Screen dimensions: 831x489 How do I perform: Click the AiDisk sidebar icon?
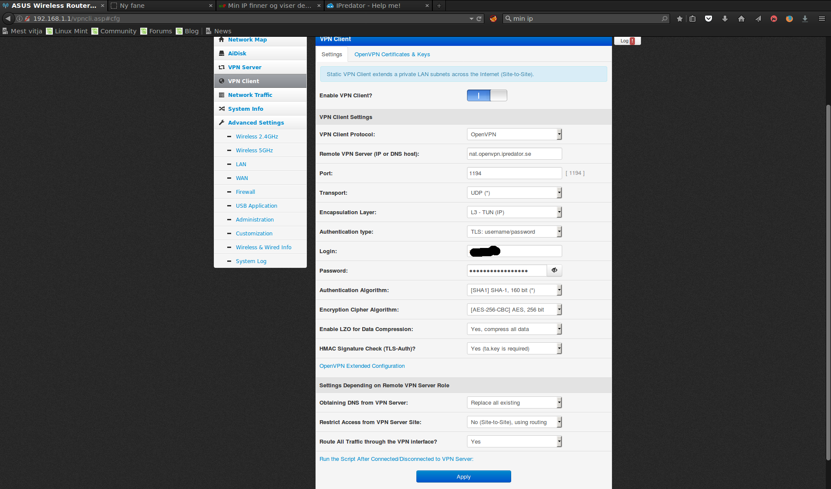click(x=222, y=53)
